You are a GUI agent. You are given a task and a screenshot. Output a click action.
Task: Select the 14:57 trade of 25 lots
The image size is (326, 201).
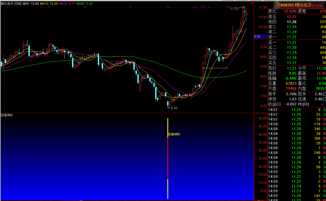point(297,114)
